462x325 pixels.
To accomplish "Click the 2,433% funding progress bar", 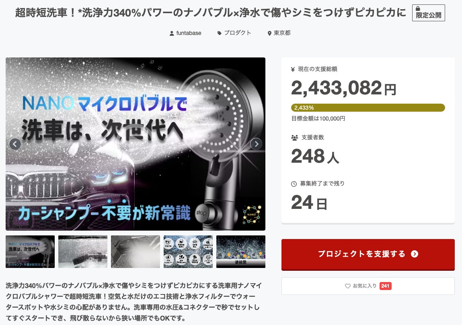I will tap(368, 108).
